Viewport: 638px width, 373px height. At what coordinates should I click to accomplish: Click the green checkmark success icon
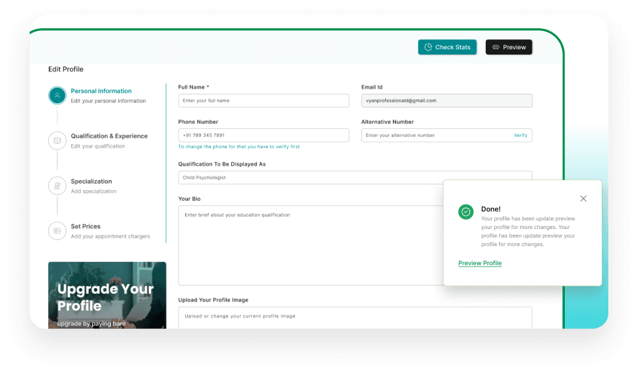[x=466, y=212]
